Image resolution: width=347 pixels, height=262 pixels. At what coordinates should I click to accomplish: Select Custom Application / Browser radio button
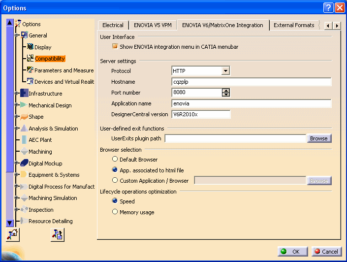coord(115,180)
